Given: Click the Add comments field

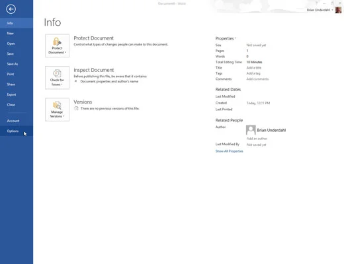Looking at the screenshot, I should (x=257, y=79).
